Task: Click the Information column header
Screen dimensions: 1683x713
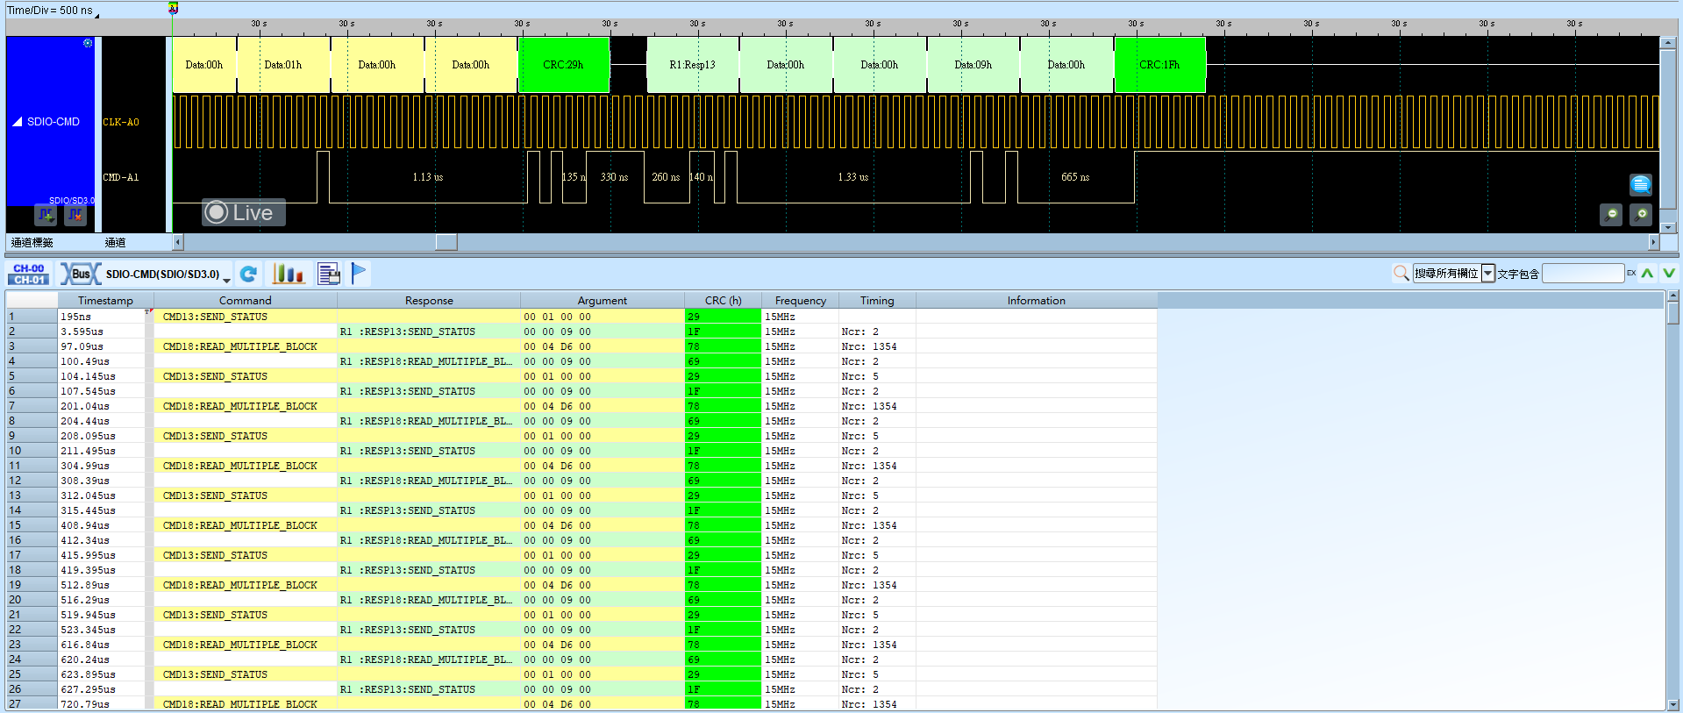Action: (1036, 301)
